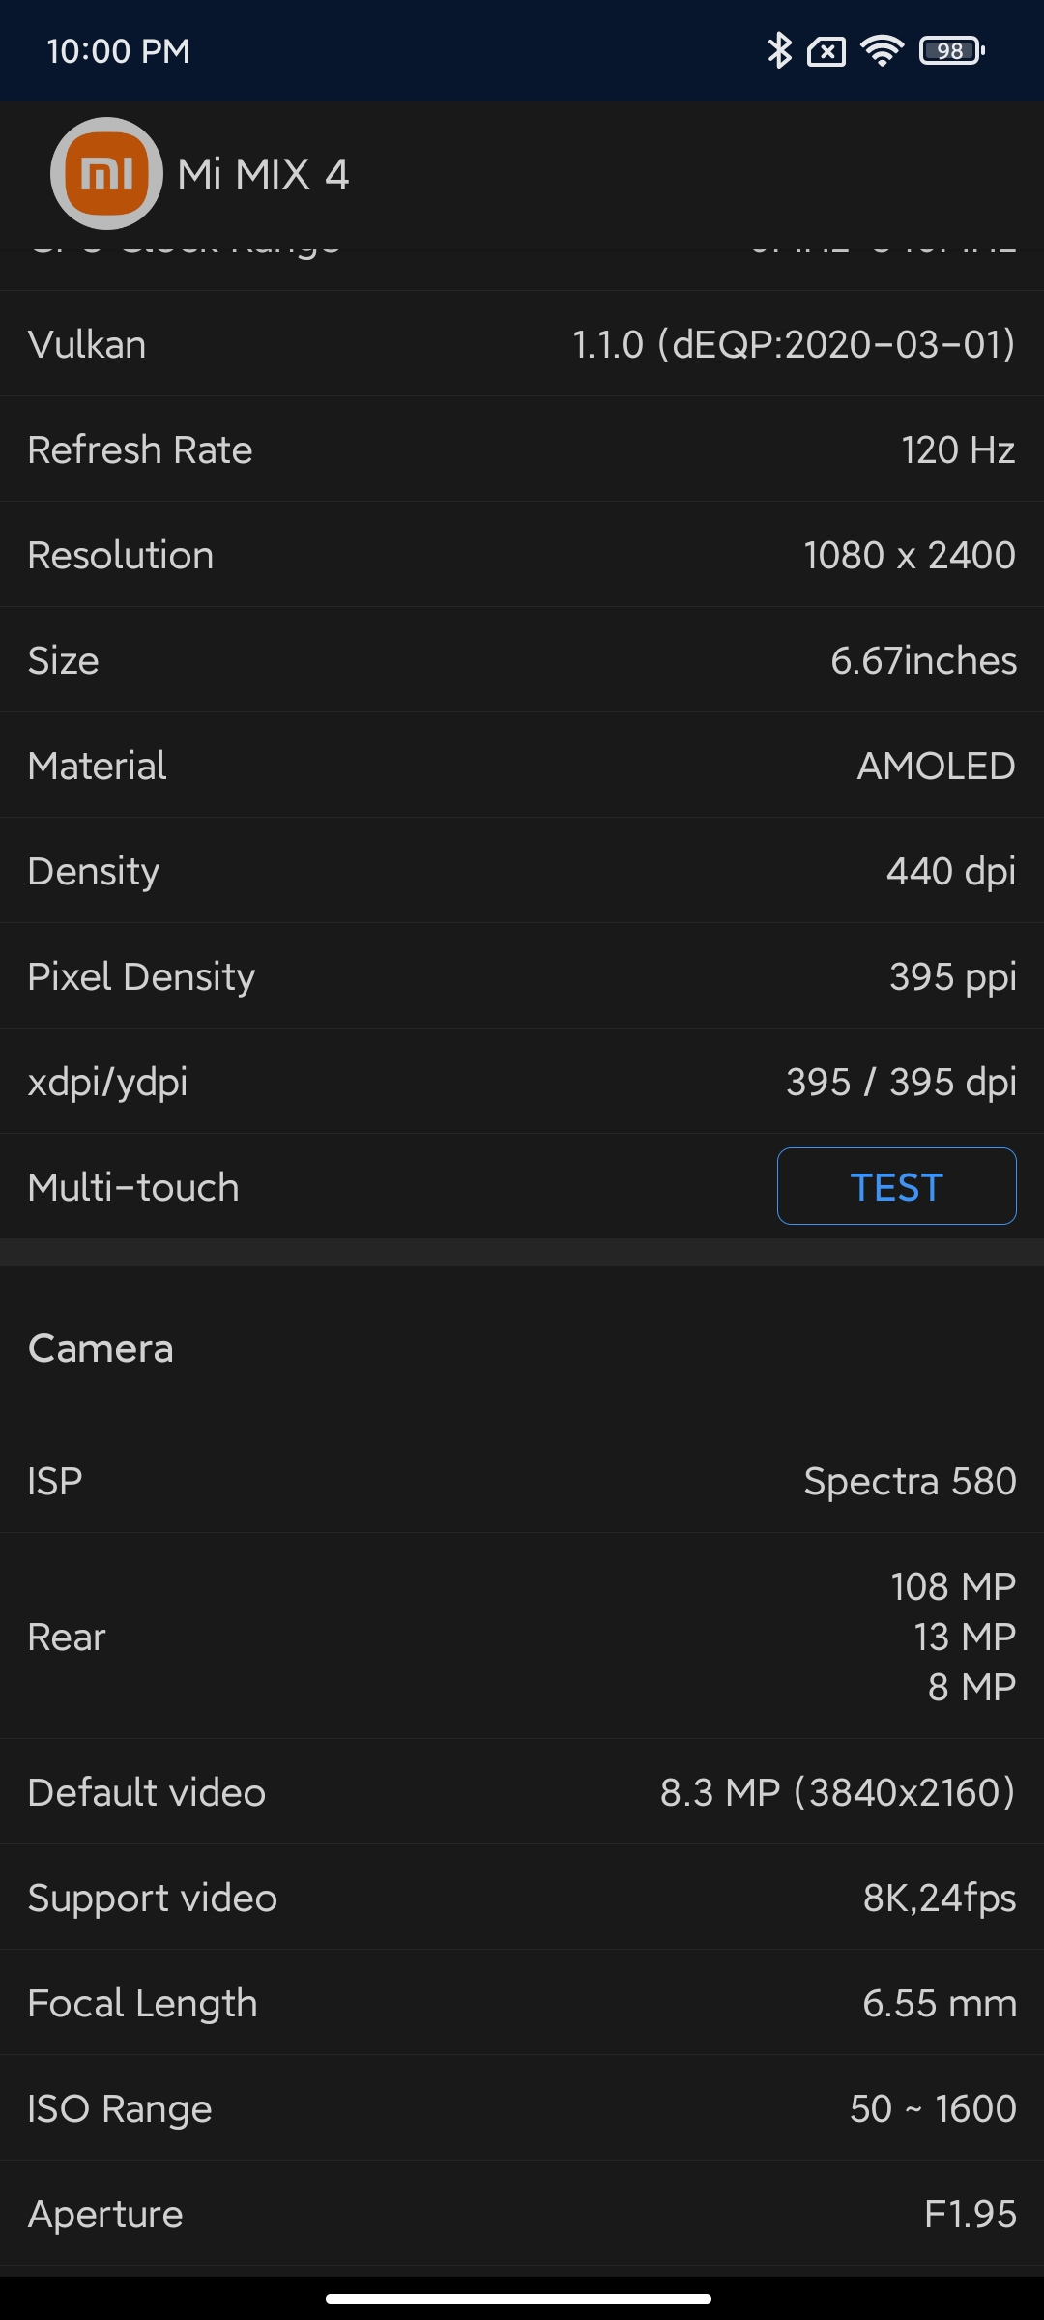Select the Material AMOLED row
Screen dimensions: 1044x2320
pyautogui.click(x=522, y=766)
